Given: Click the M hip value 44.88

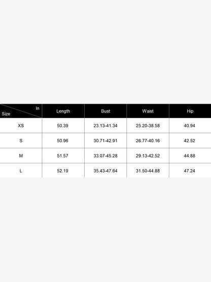Looking at the screenshot, I should click(190, 156).
